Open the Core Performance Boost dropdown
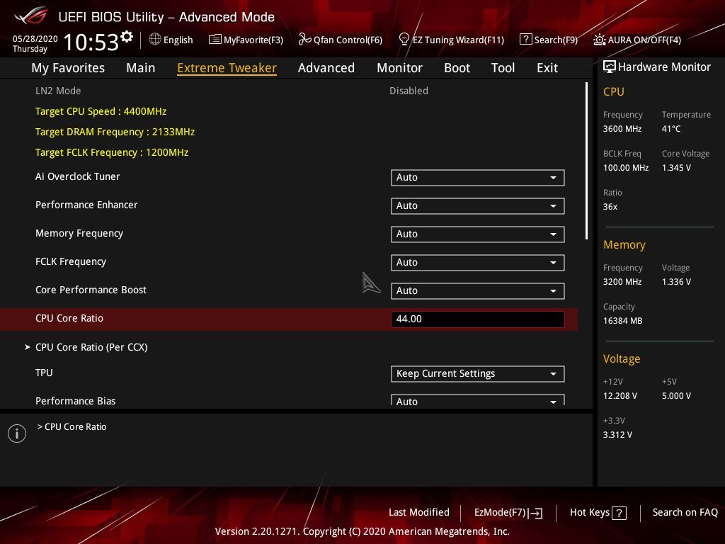 tap(478, 291)
